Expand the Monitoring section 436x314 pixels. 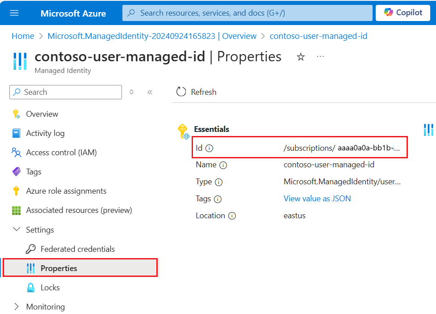17,307
